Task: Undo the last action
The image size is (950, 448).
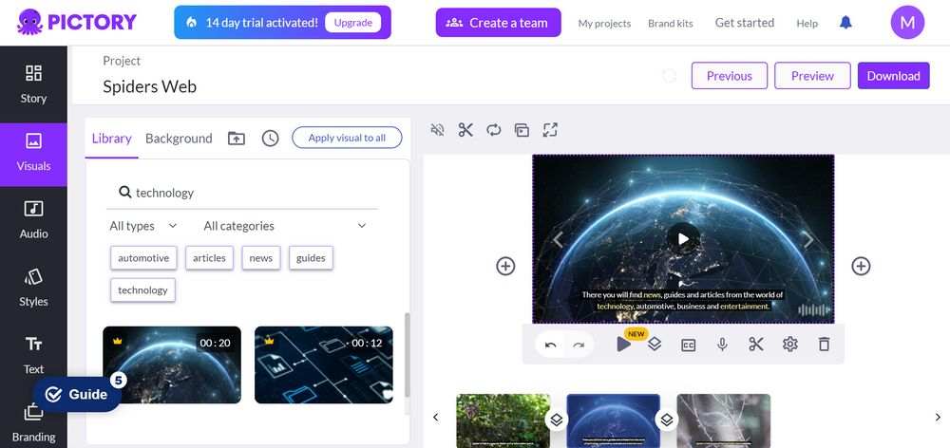Action: [550, 345]
